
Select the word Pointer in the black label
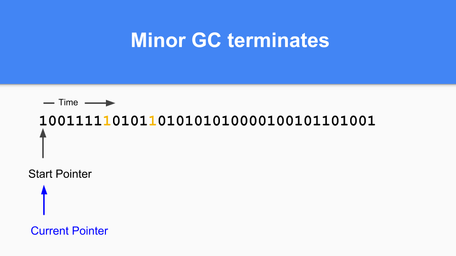(73, 174)
